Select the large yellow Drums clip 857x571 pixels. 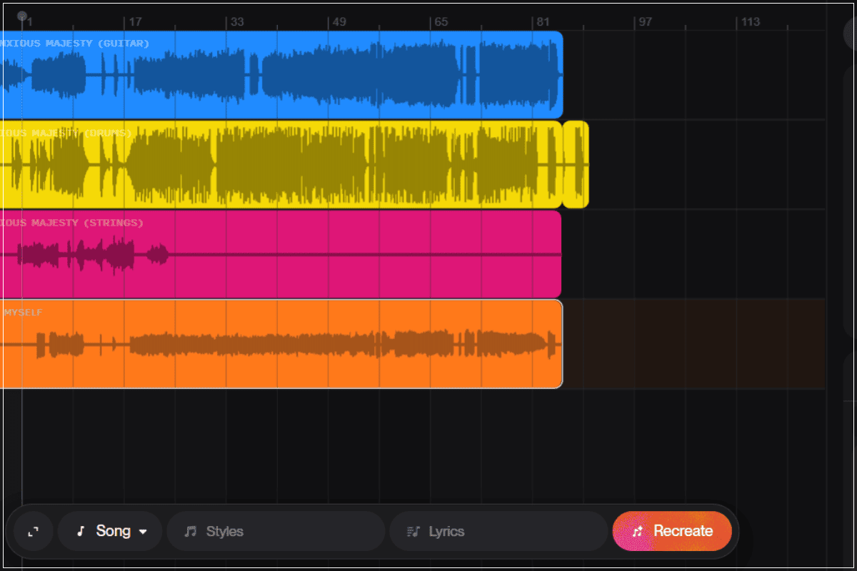[286, 165]
